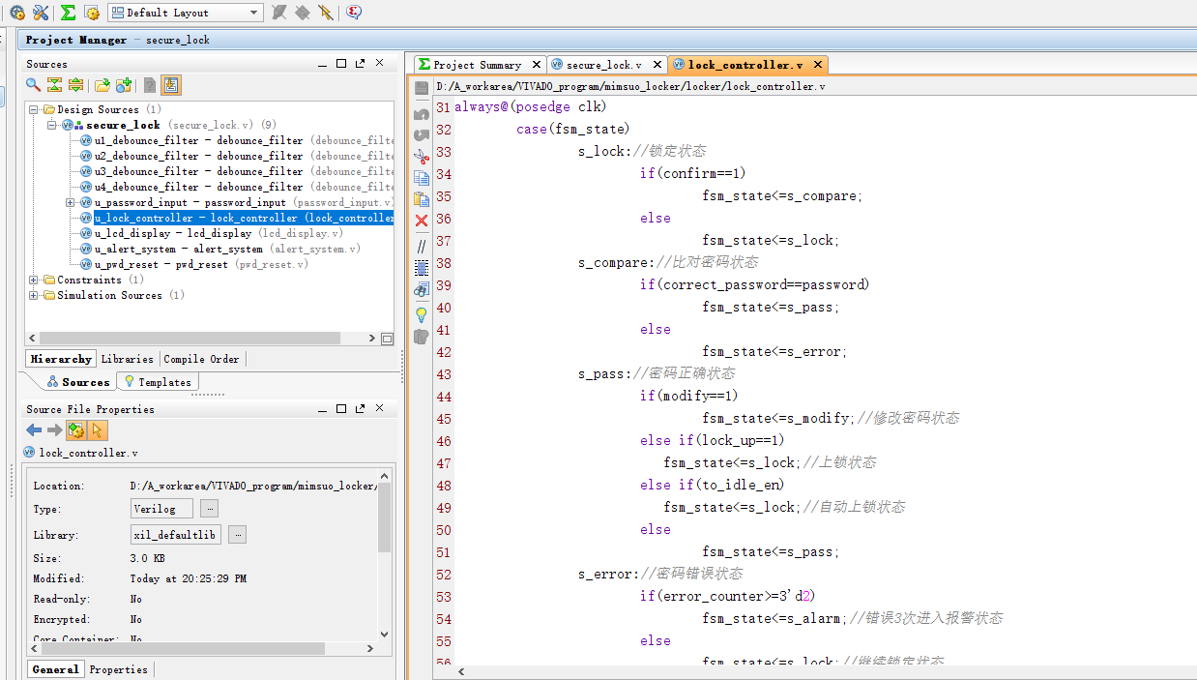Toggle the cursor select icon in Source File Properties

click(97, 430)
